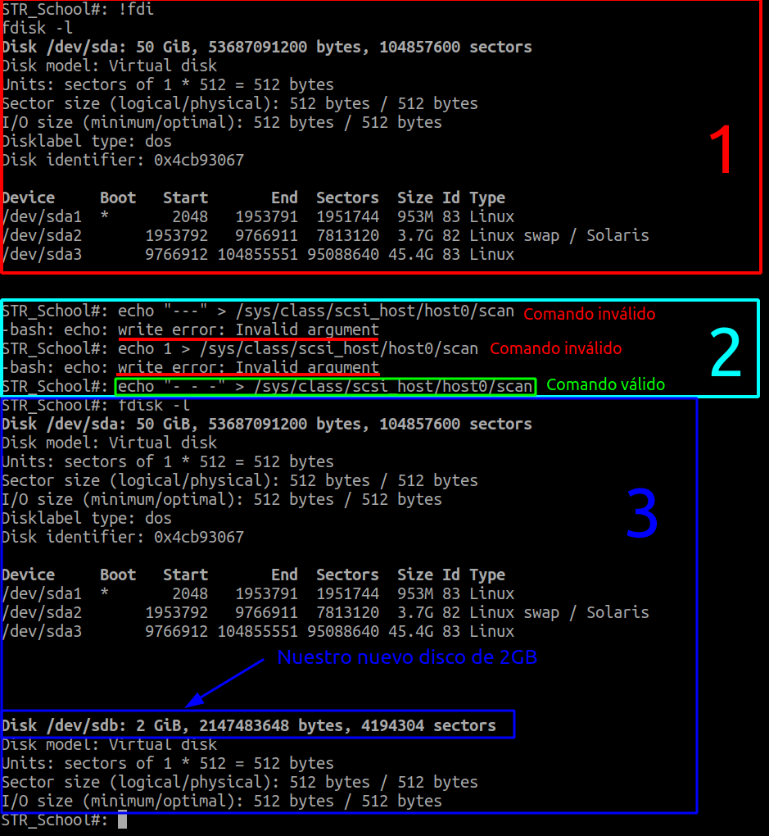Image resolution: width=769 pixels, height=836 pixels.
Task: Select the "Sector size" line in first fdisk output
Action: [240, 103]
